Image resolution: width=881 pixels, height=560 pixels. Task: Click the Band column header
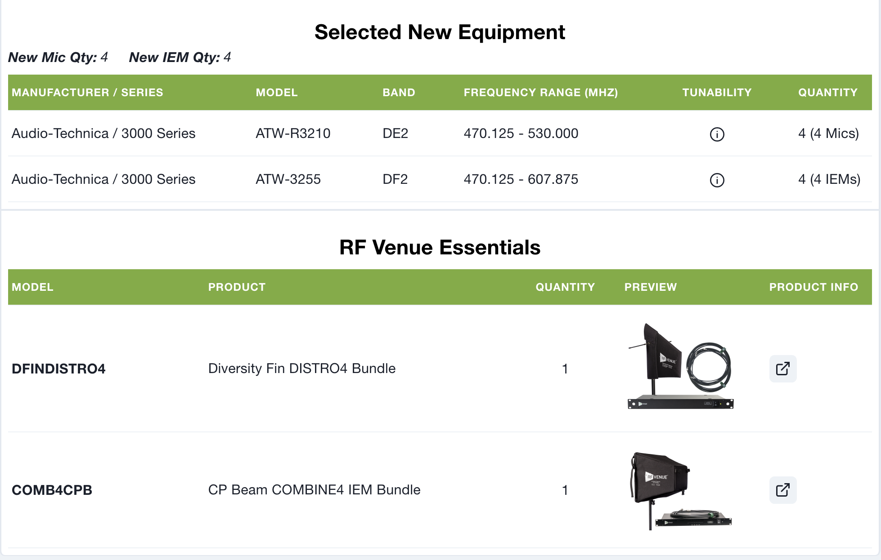point(399,93)
